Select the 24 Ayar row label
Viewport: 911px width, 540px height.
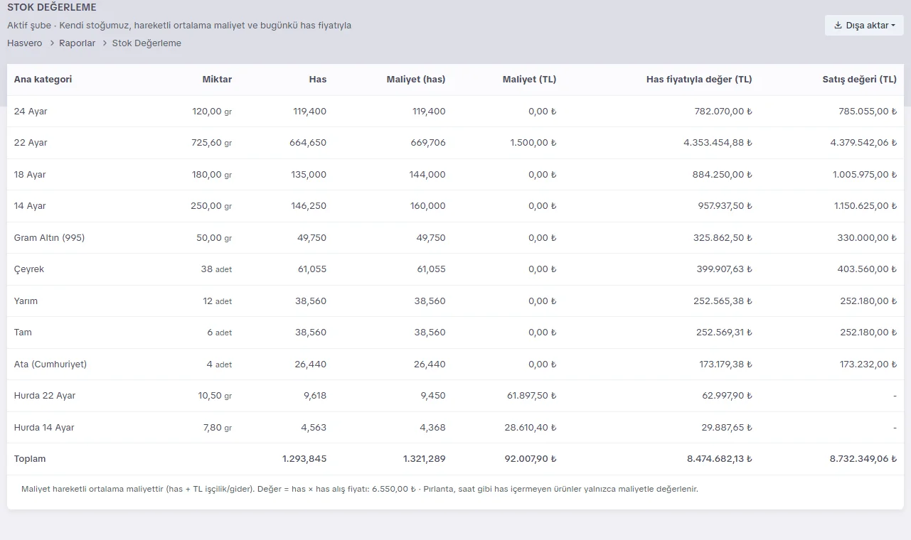coord(31,112)
